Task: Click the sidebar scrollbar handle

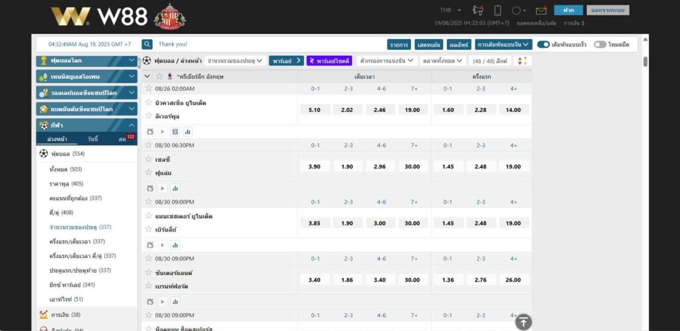Action: pyautogui.click(x=139, y=62)
